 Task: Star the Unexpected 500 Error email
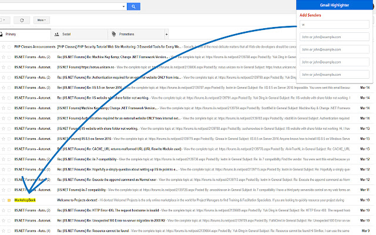[x=4, y=220]
